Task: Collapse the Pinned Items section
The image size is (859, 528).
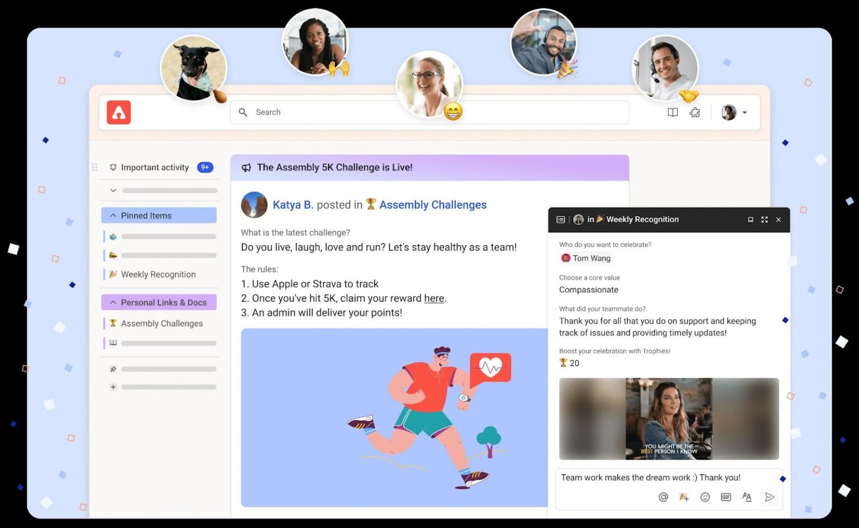Action: [113, 215]
